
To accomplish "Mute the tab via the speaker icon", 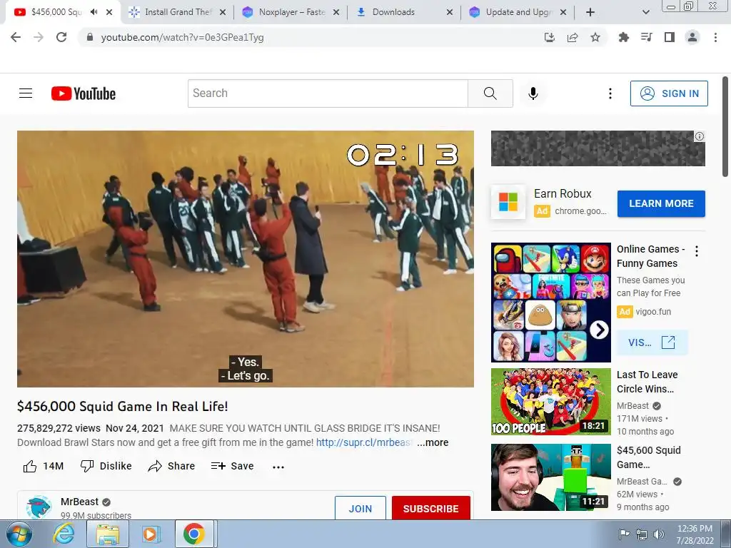I will [94, 12].
